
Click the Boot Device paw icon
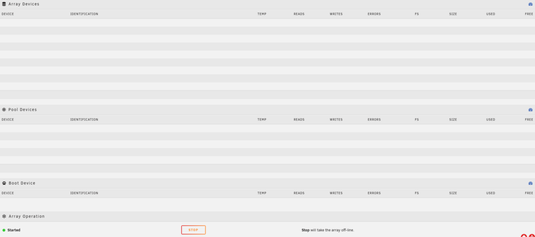[x=4, y=183]
